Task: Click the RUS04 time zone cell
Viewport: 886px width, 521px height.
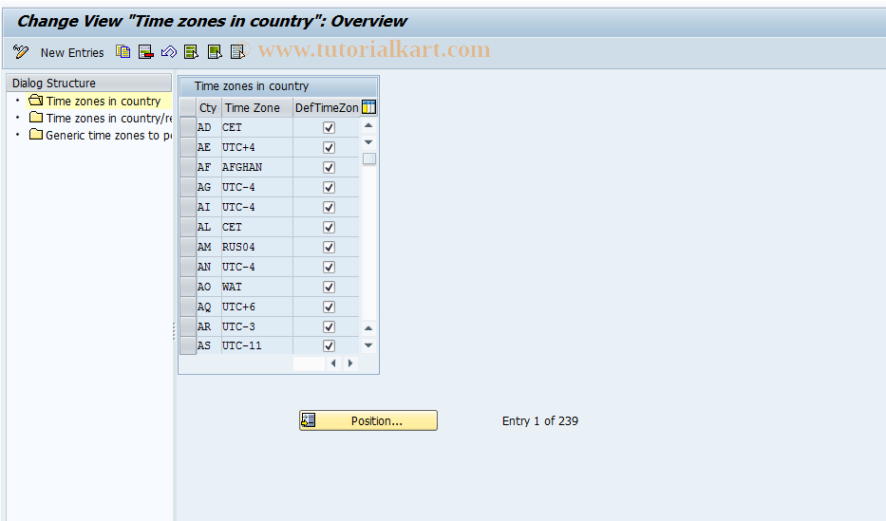Action: click(256, 247)
